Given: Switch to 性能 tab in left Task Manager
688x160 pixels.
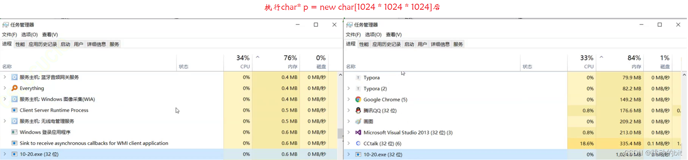Looking at the screenshot, I should [20, 44].
